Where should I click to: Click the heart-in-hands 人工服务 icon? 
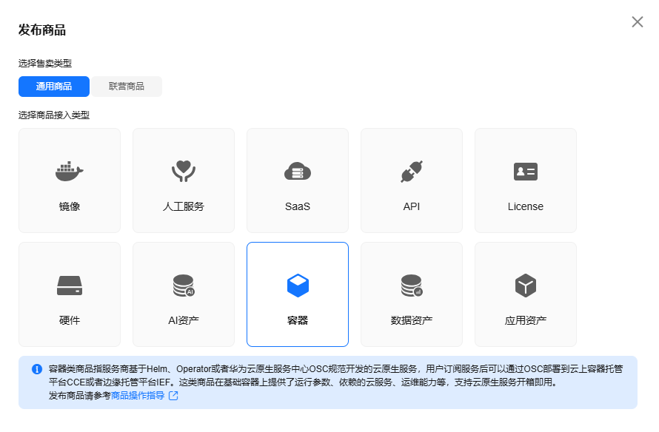[x=184, y=172]
